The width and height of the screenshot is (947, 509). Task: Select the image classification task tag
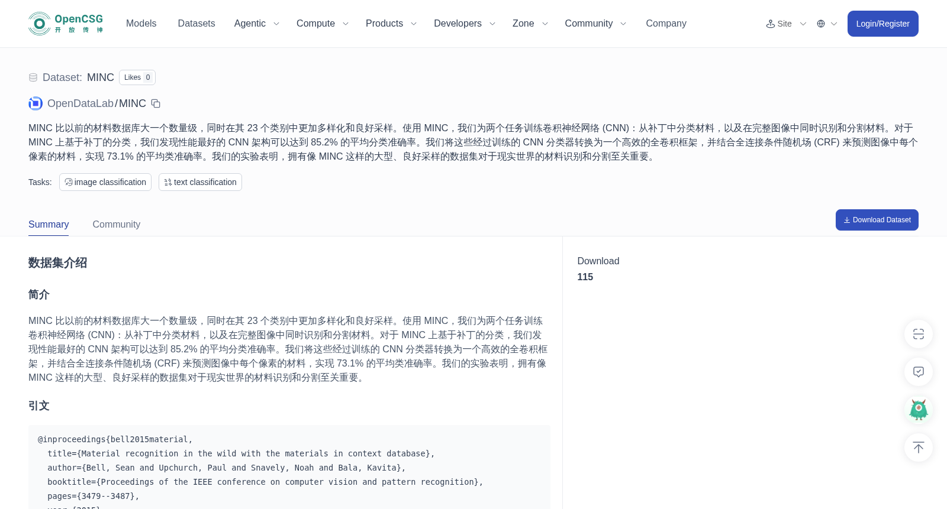(x=105, y=182)
